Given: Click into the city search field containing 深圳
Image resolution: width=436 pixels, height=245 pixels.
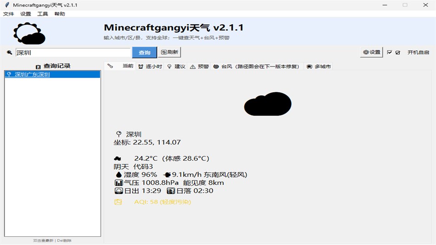Looking at the screenshot, I should coord(73,53).
